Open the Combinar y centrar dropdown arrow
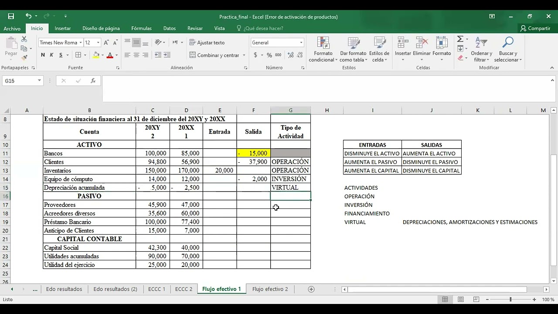 (x=244, y=55)
